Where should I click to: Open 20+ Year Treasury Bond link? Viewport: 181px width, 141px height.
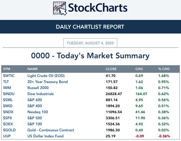pyautogui.click(x=48, y=82)
